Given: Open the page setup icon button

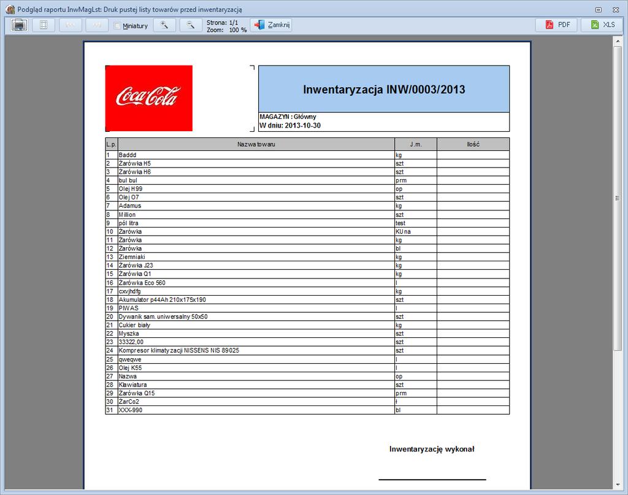Looking at the screenshot, I should pos(44,25).
